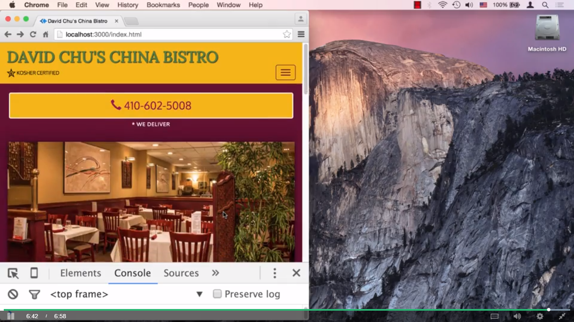Image resolution: width=574 pixels, height=322 pixels.
Task: Click the localhost:3000/index.html address bar
Action: tap(173, 34)
